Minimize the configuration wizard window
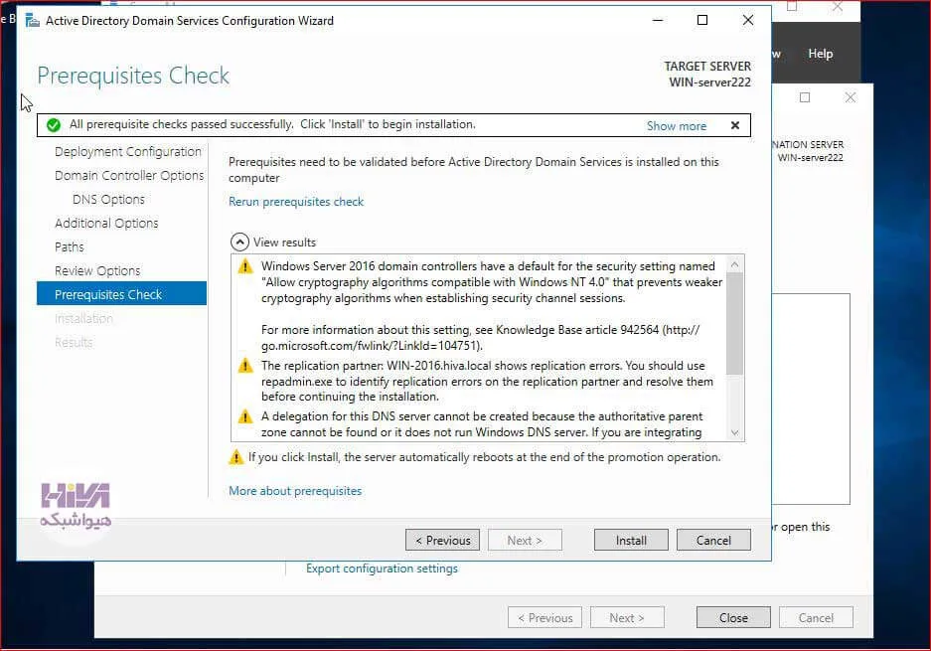Viewport: 931px width, 651px height. click(x=658, y=20)
